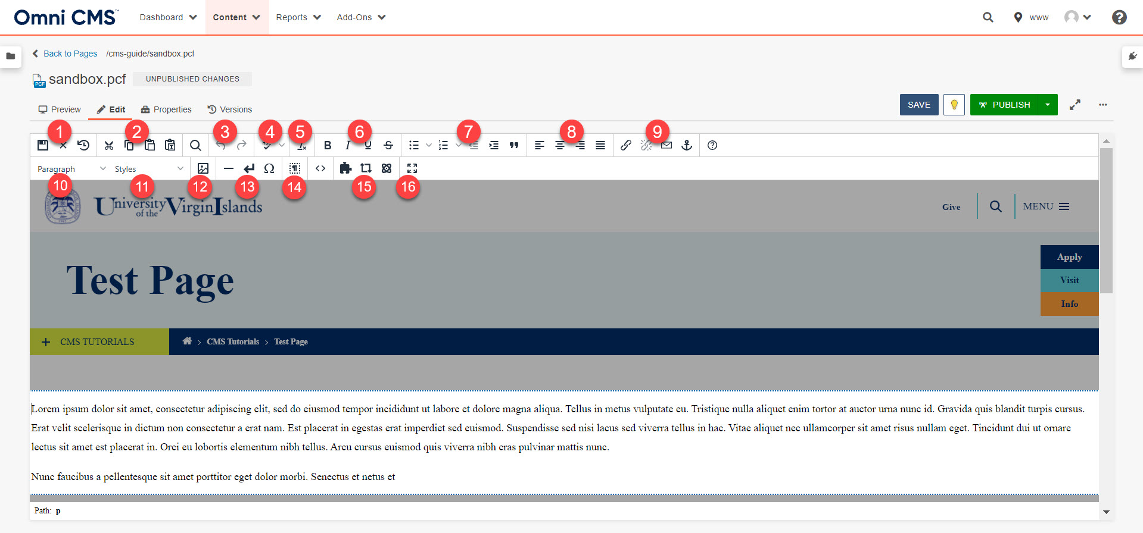This screenshot has width=1143, height=533.
Task: Click the Insert Link chain icon
Action: (x=626, y=145)
